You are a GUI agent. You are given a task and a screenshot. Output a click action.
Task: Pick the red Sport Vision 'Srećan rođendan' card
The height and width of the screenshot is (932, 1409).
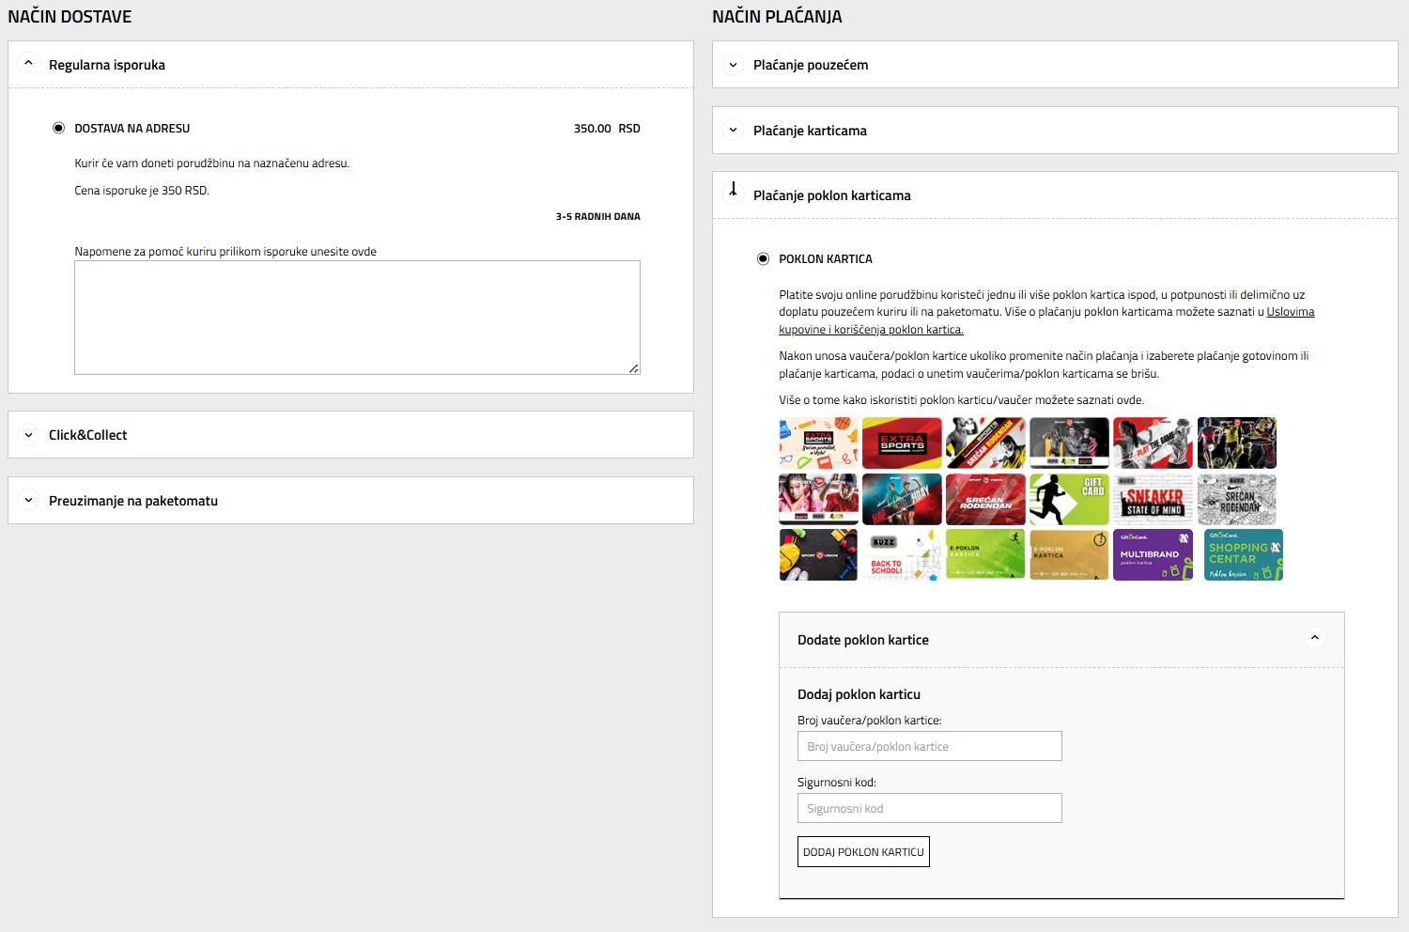[x=985, y=499]
